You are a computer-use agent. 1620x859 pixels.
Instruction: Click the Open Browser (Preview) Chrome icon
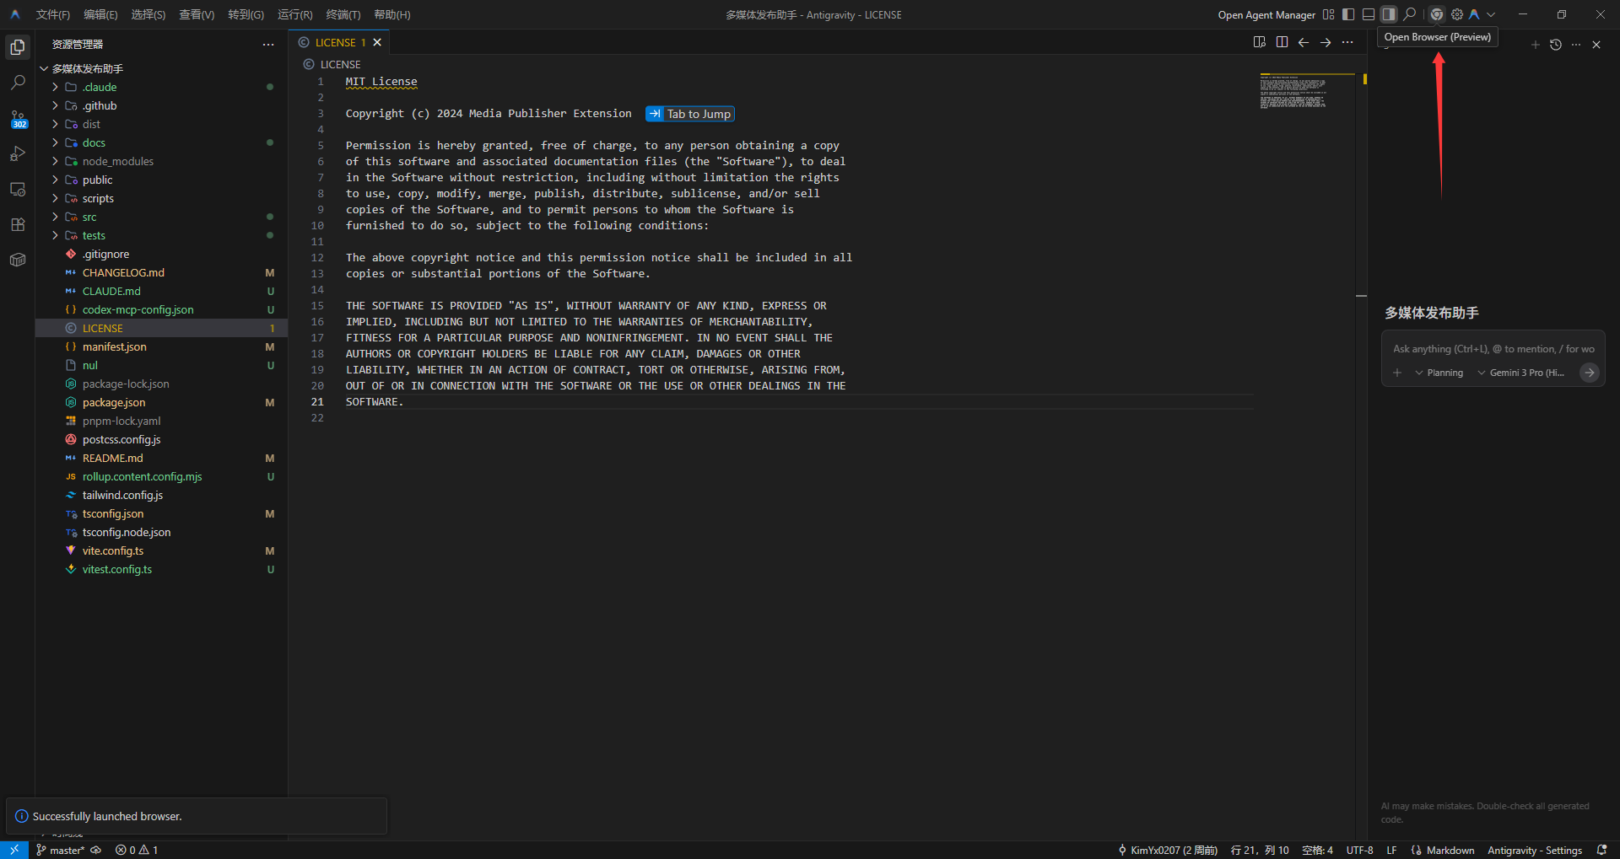tap(1436, 14)
